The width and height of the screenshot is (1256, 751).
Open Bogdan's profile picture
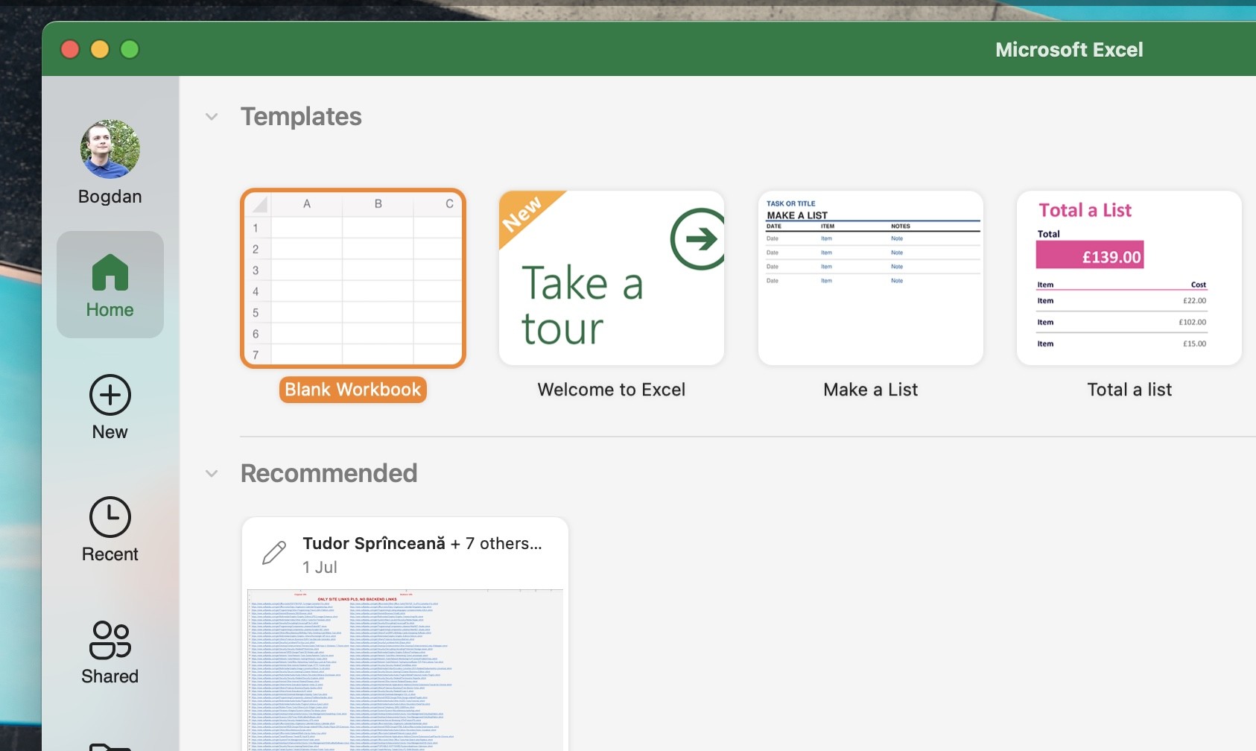click(x=110, y=149)
